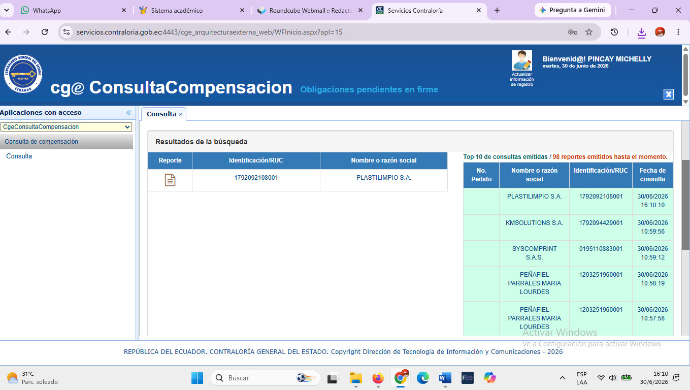The image size is (690, 390).
Task: Open the browser history clock icon
Action: 614,32
